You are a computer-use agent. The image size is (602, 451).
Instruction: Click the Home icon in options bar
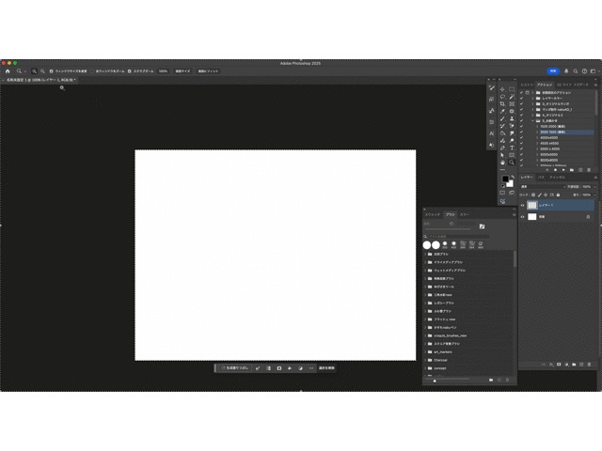click(8, 71)
